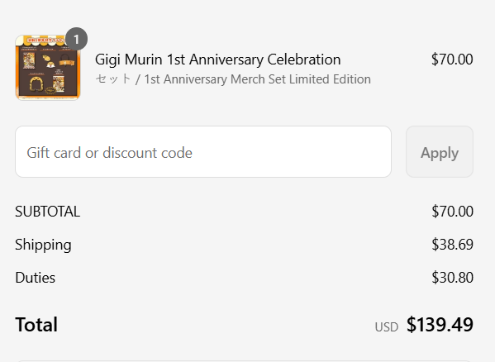Click the total amount $139.49
The height and width of the screenshot is (362, 495).
pos(440,325)
